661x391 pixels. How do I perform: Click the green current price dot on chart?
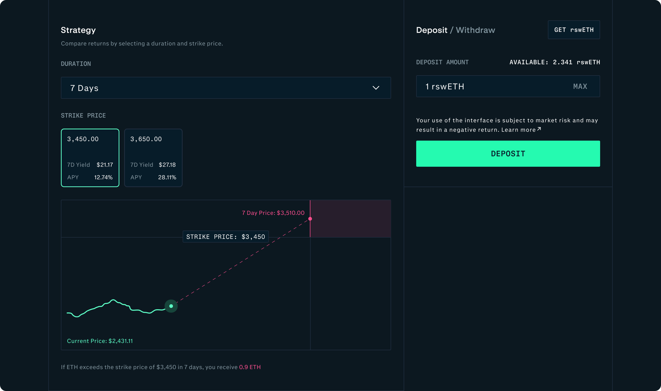pyautogui.click(x=171, y=306)
